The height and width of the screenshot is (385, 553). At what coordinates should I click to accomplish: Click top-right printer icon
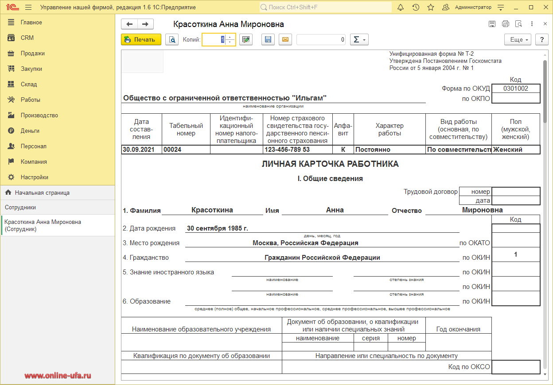pyautogui.click(x=506, y=24)
